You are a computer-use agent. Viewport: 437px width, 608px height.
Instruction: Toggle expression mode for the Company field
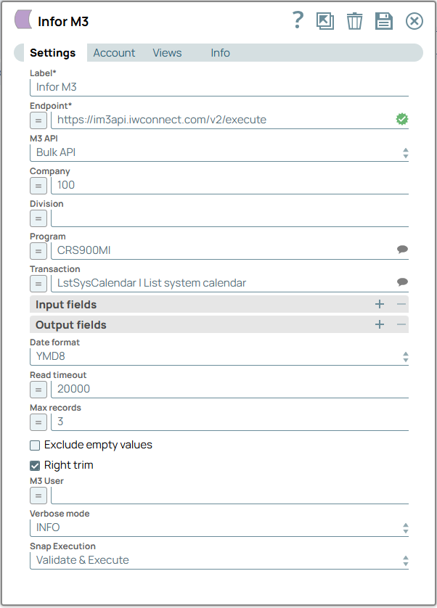pyautogui.click(x=38, y=186)
